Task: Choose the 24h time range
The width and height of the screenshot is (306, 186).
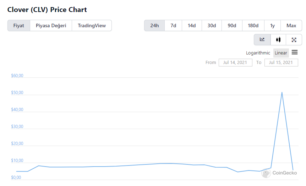Action: 154,25
